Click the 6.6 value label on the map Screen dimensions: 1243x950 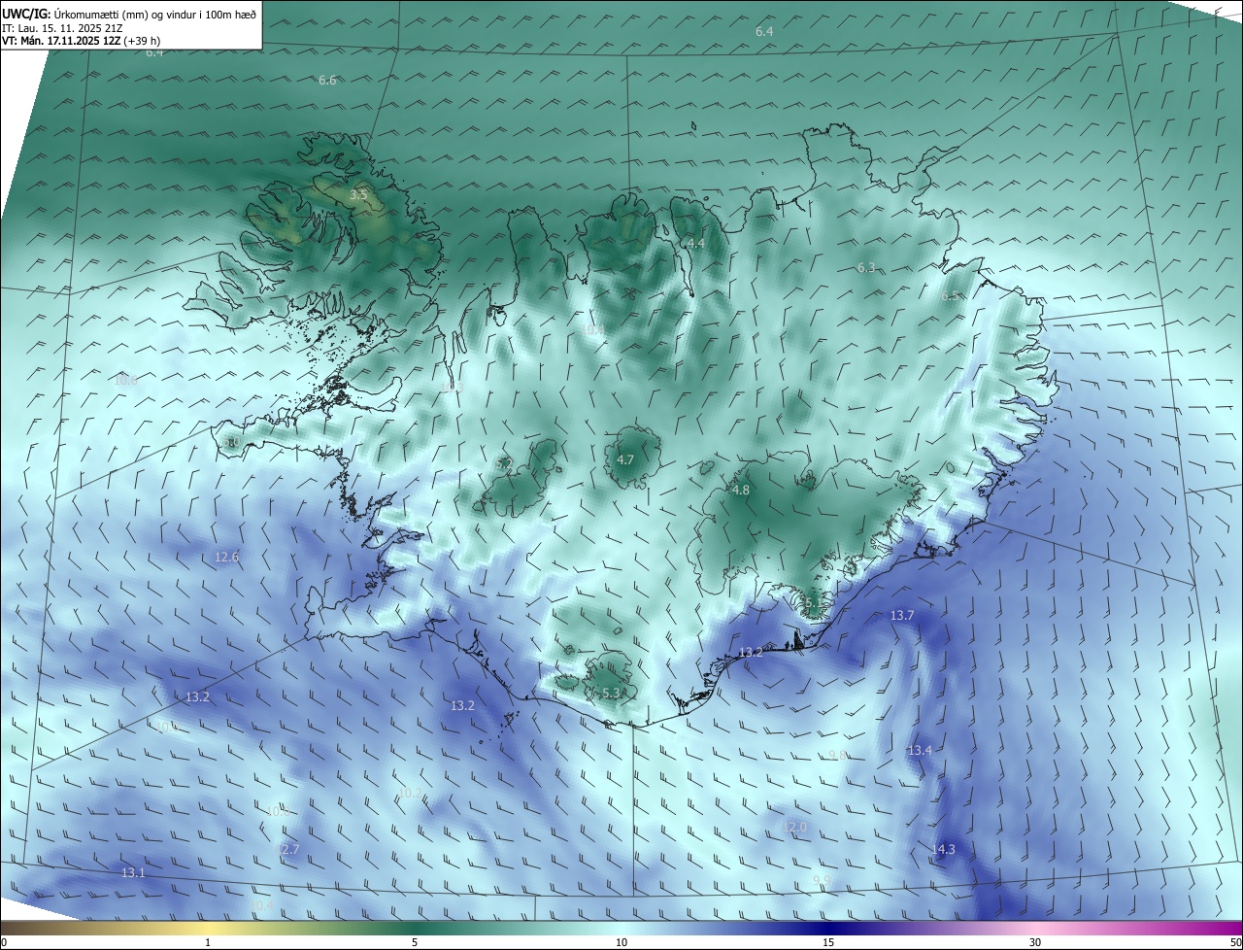[327, 80]
